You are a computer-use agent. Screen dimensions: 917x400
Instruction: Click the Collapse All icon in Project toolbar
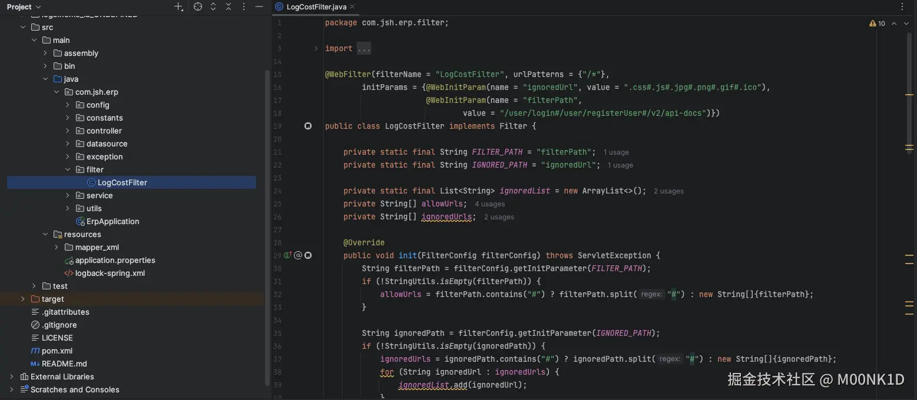(x=229, y=6)
